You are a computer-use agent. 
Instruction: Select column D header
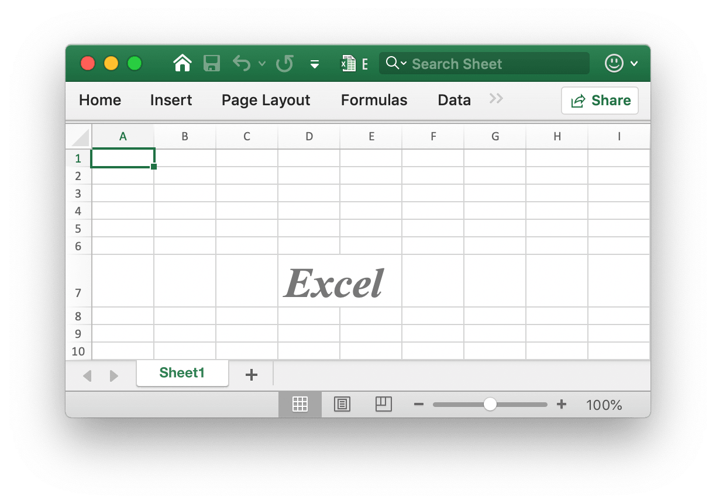click(309, 136)
